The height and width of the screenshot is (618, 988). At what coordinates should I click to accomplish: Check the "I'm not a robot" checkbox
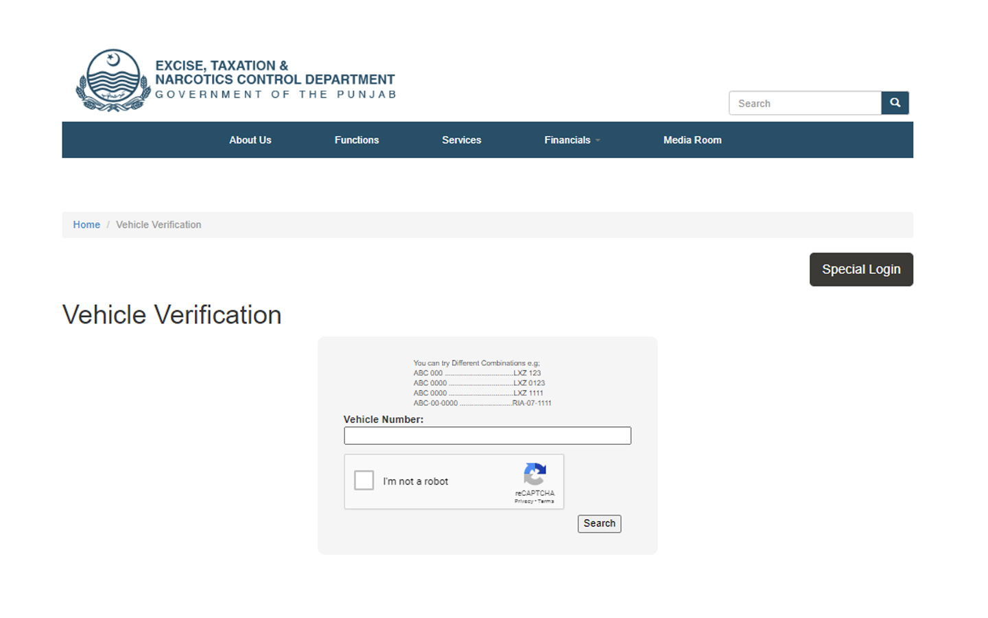pos(364,480)
